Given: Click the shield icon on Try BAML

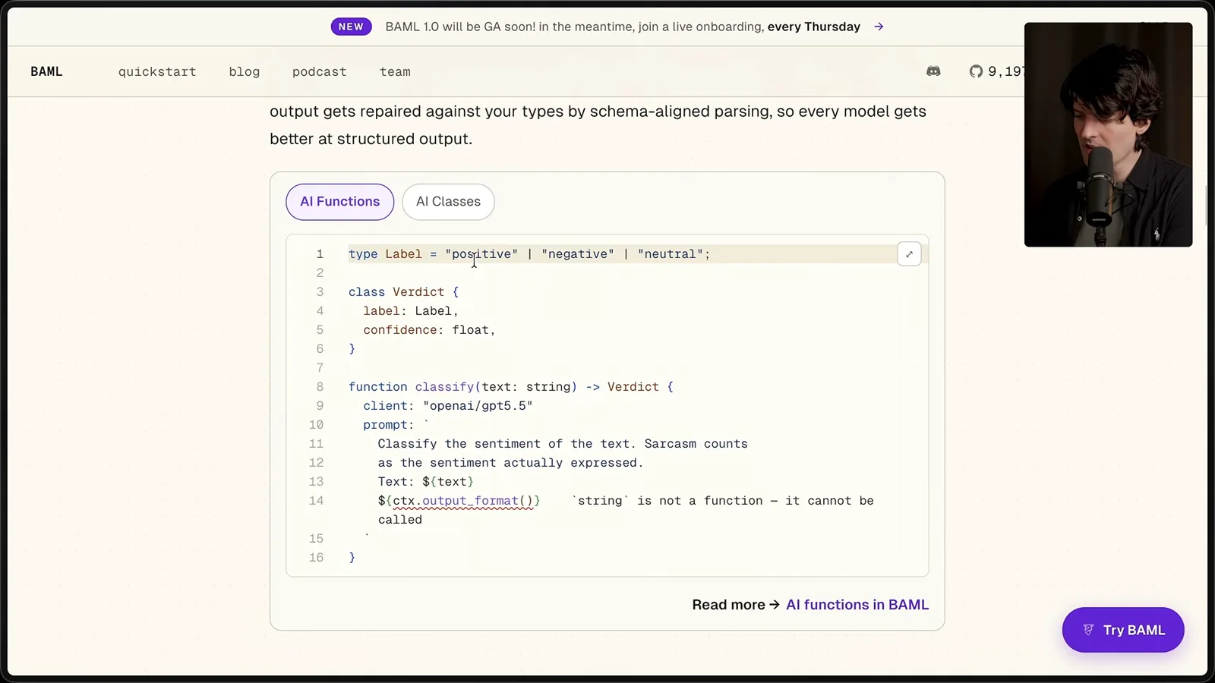Looking at the screenshot, I should tap(1088, 630).
